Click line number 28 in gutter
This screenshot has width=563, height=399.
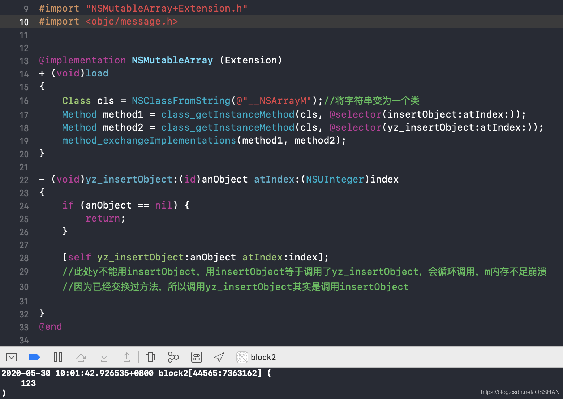[x=24, y=258]
